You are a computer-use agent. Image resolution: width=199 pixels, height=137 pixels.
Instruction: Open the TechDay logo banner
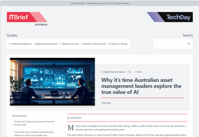coord(170,17)
